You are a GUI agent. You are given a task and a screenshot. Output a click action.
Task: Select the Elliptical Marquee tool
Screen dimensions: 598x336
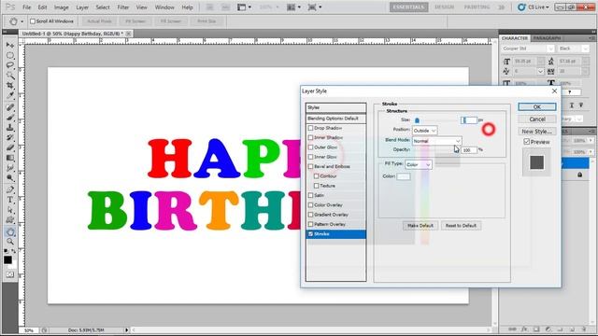coord(10,55)
